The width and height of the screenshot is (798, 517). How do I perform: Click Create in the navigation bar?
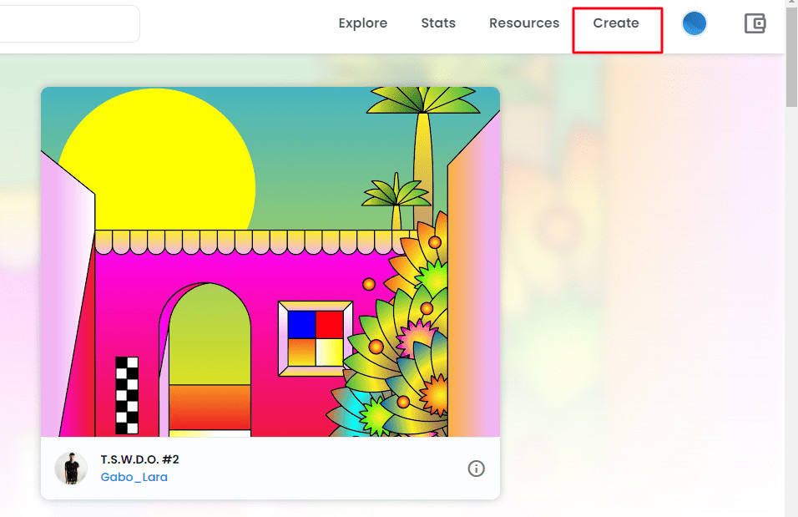(616, 23)
